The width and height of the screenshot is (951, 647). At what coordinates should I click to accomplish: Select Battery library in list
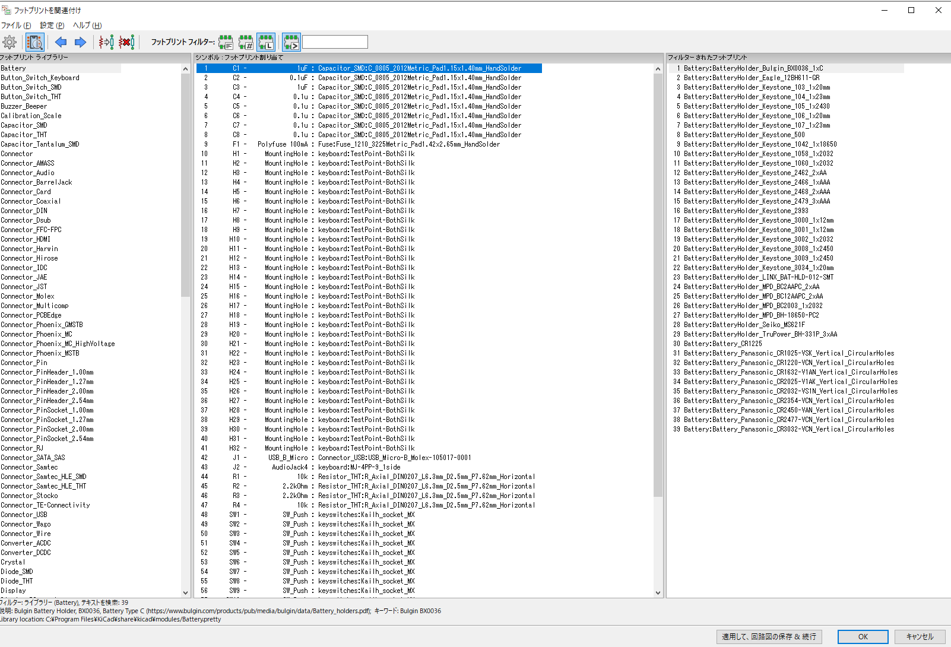(x=61, y=68)
